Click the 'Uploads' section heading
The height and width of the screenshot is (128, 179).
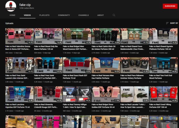(9, 23)
